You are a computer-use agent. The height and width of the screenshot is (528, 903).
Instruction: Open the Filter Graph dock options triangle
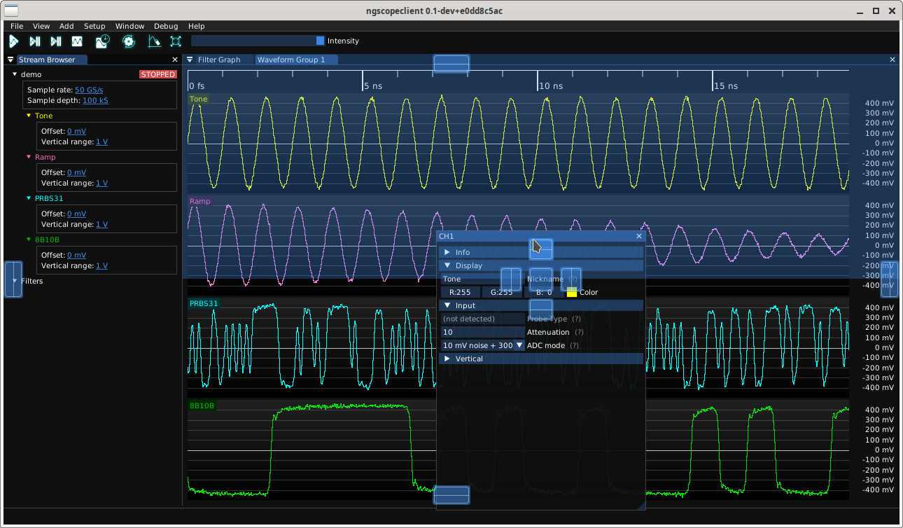click(190, 60)
